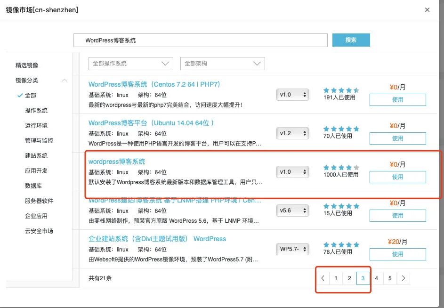Viewport: 444px width, 308px height.
Task: Go to the previous results page arrow
Action: pyautogui.click(x=323, y=278)
